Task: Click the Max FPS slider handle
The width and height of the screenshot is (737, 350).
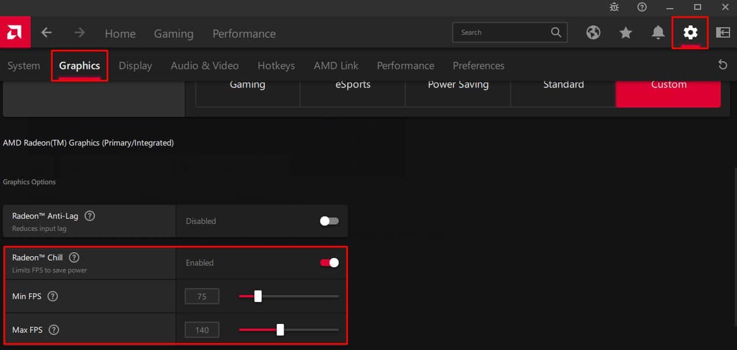Action: click(280, 330)
